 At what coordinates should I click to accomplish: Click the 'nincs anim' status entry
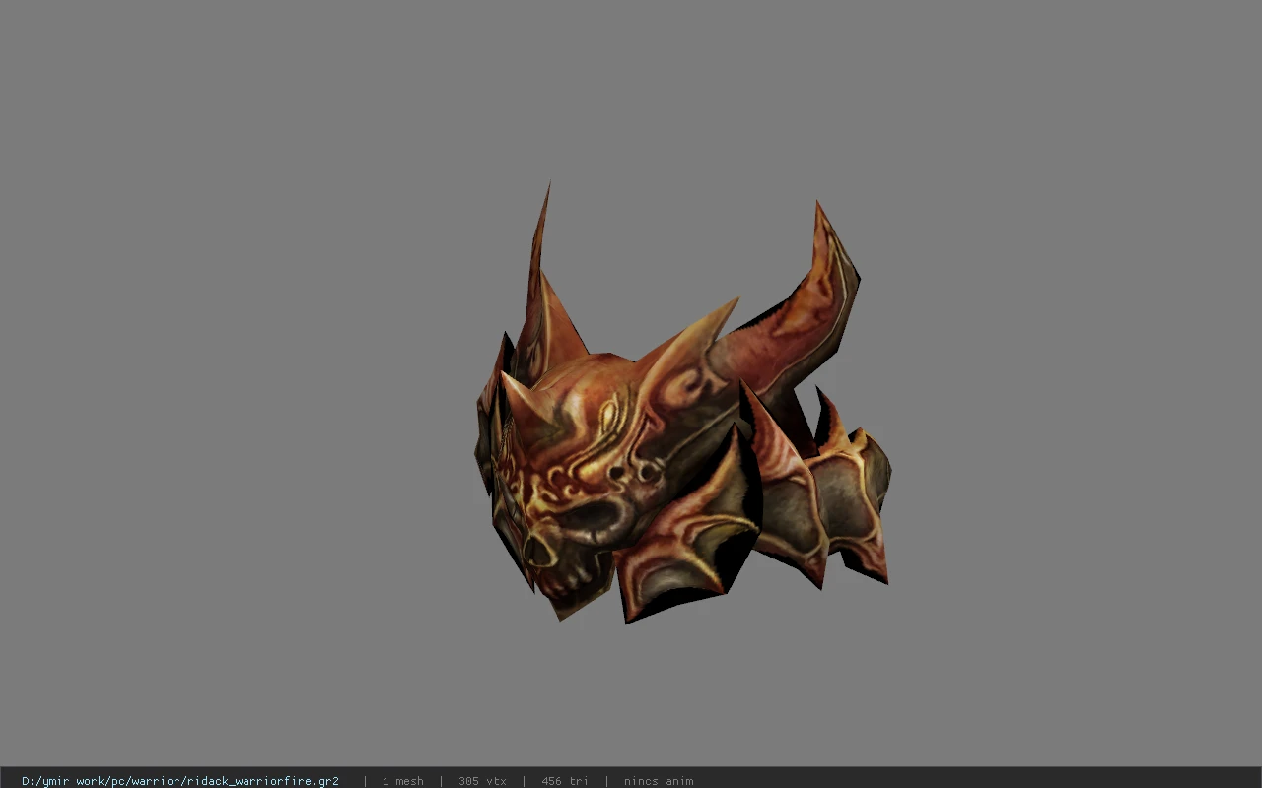[659, 781]
